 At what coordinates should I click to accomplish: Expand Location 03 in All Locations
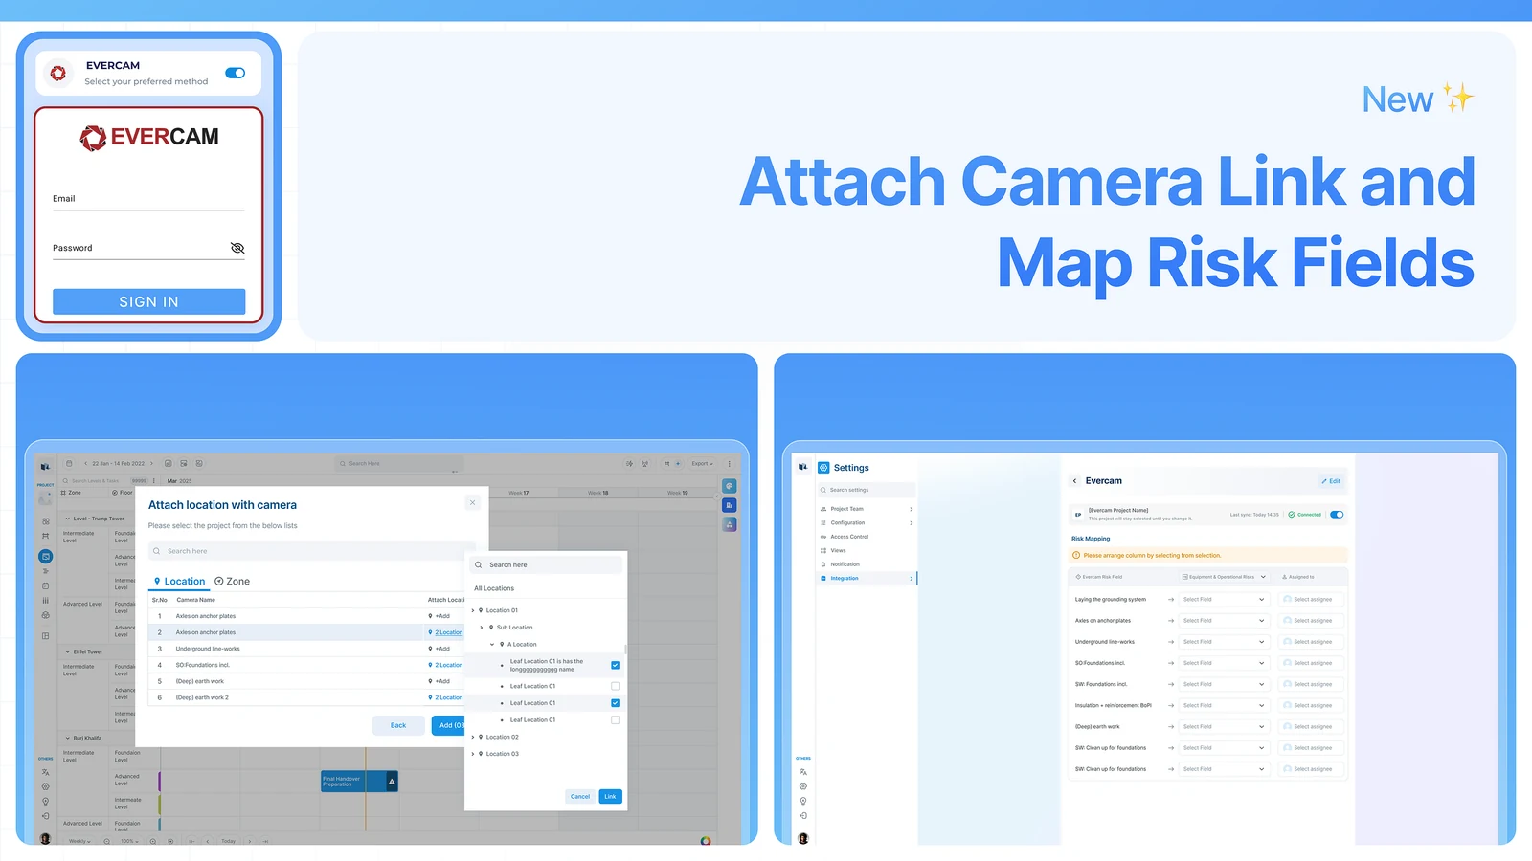click(x=473, y=754)
